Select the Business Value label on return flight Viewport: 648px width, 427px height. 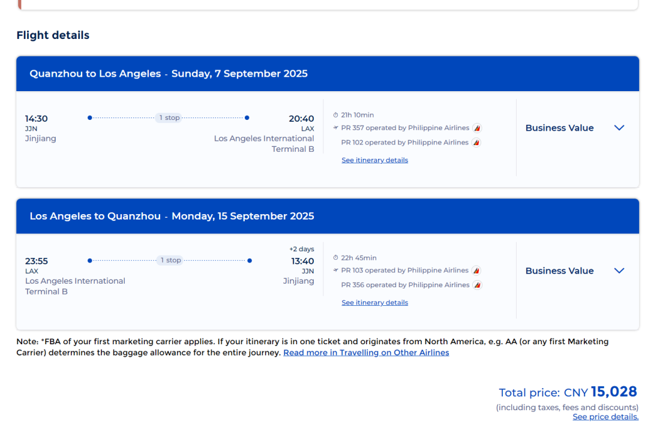(559, 270)
